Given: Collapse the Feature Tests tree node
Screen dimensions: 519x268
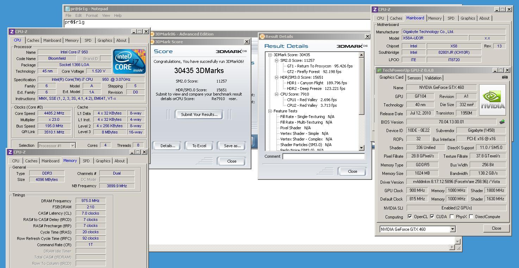Looking at the screenshot, I should [x=270, y=111].
